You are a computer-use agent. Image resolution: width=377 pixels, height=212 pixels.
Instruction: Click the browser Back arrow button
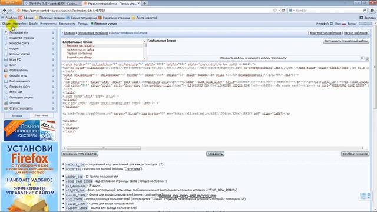pos(5,11)
